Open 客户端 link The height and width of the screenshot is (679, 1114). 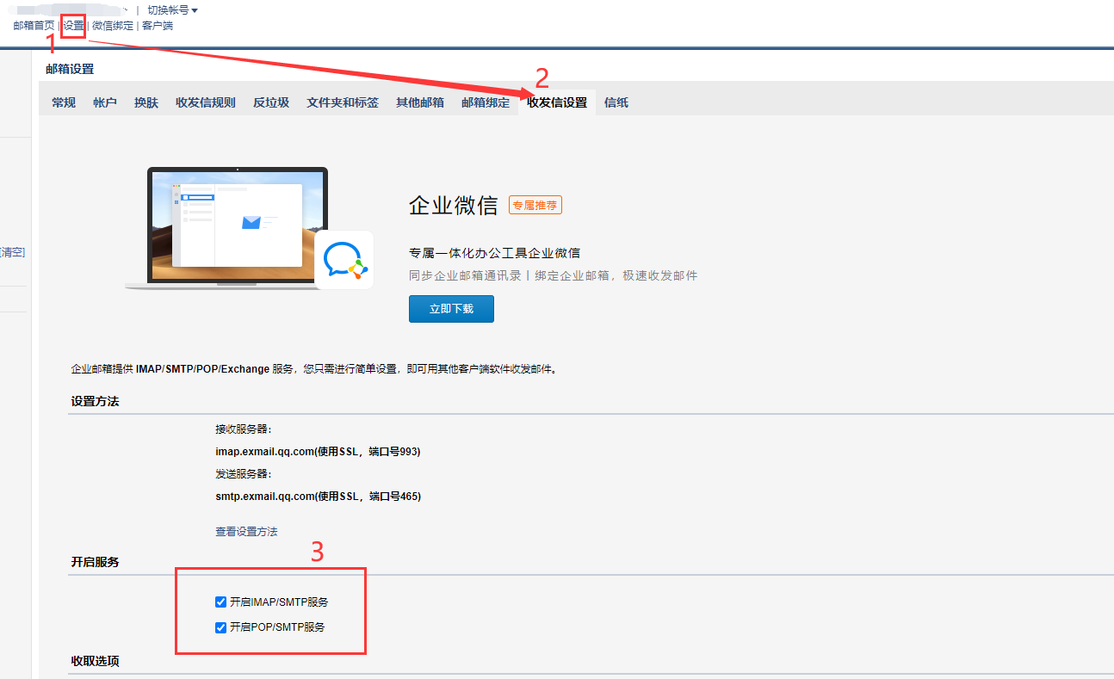[x=158, y=26]
